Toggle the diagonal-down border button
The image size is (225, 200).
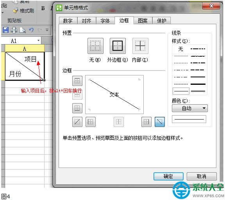coord(159,122)
